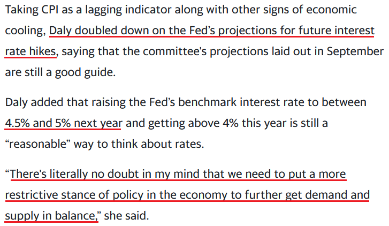
Task: Click the words "she said"
Action: (126, 216)
